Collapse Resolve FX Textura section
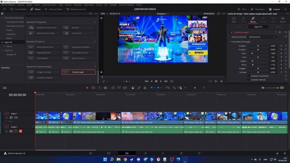The width and height of the screenshot is (290, 163). click(95, 41)
